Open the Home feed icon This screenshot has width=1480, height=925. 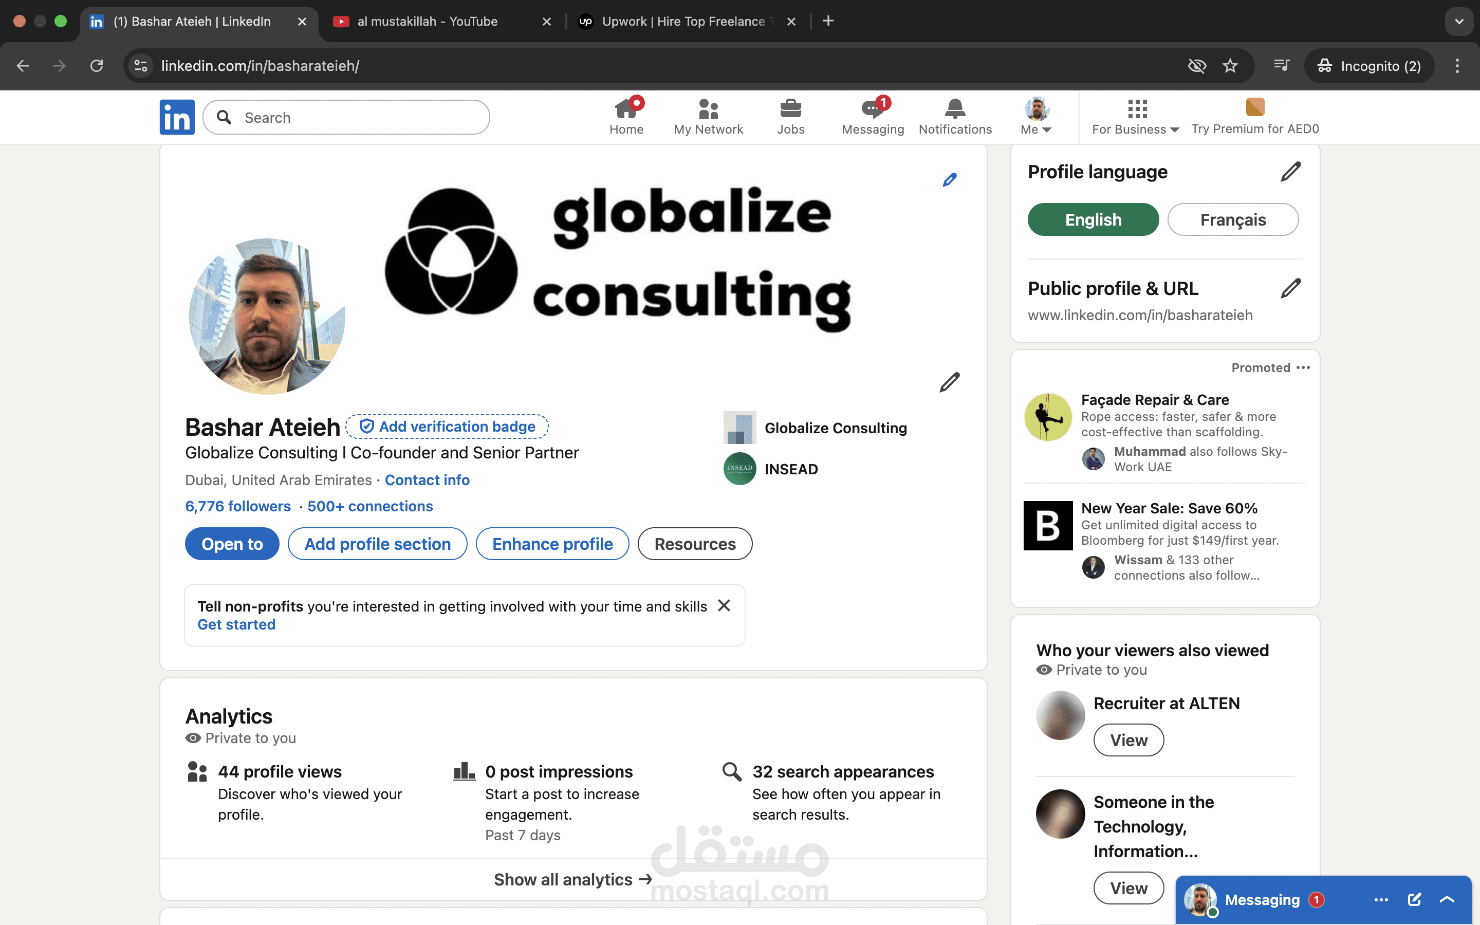[627, 109]
